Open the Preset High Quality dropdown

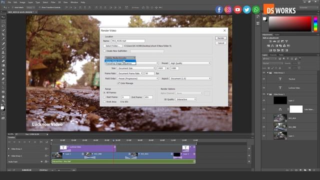pos(190,63)
